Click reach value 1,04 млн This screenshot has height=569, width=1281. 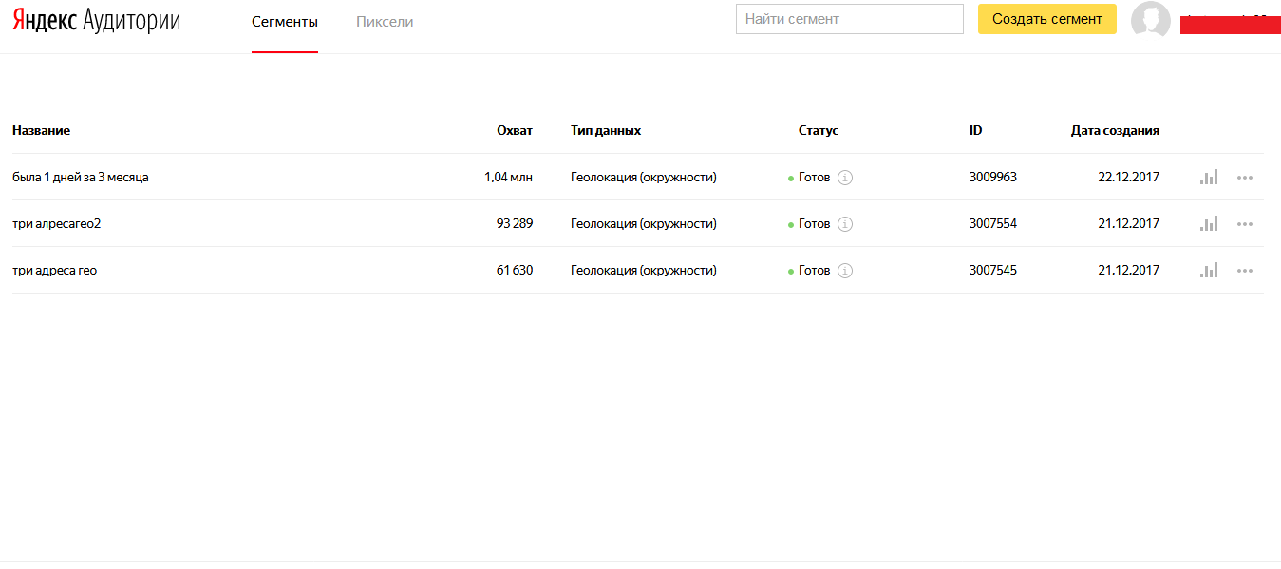pyautogui.click(x=508, y=177)
